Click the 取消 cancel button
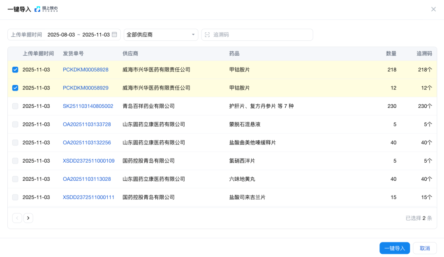 click(425, 248)
